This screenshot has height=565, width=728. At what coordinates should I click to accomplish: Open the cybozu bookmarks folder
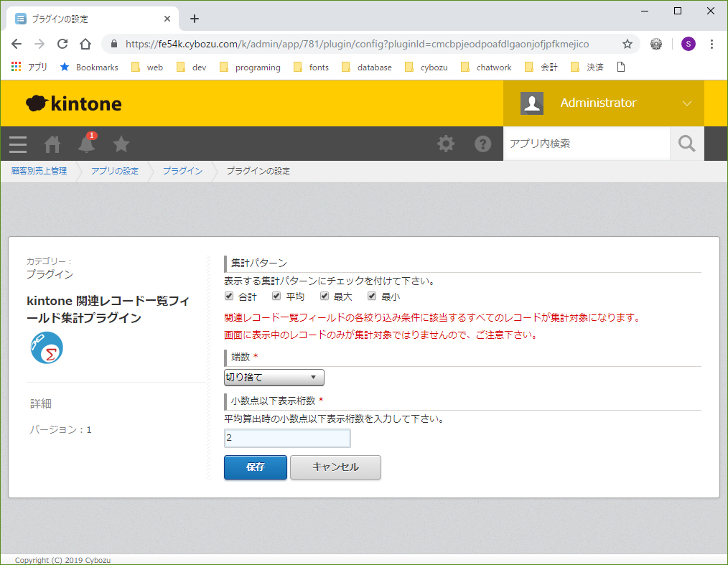click(x=426, y=67)
